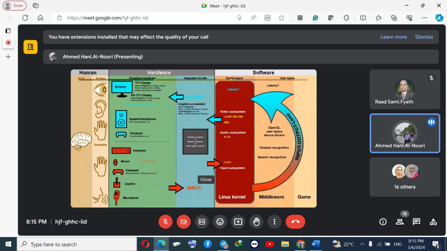Image resolution: width=447 pixels, height=251 pixels.
Task: Open the 16 others participant tile
Action: click(x=405, y=177)
